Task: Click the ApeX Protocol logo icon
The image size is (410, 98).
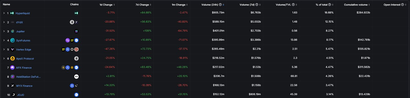Action: pyautogui.click(x=13, y=58)
